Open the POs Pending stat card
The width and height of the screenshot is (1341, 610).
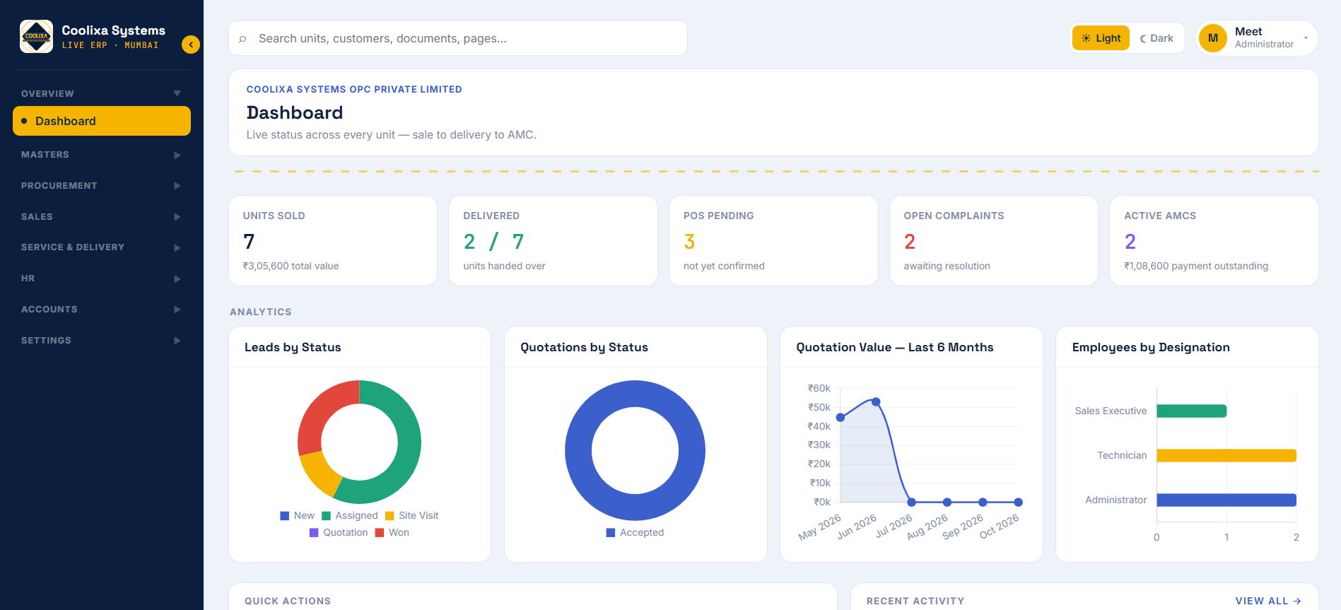(x=773, y=241)
